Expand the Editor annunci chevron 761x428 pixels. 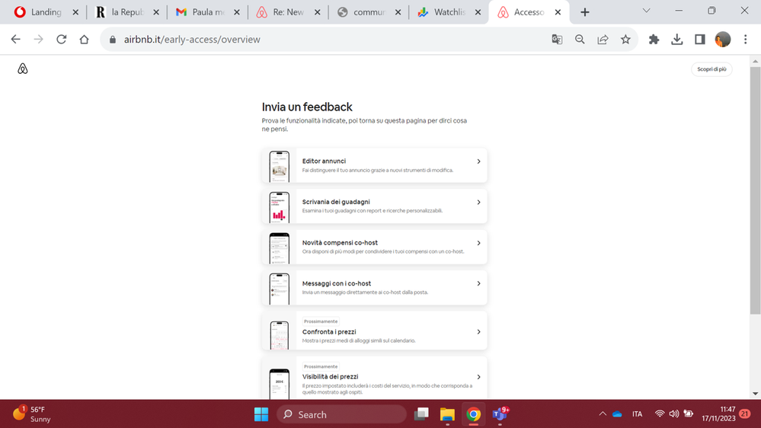pyautogui.click(x=478, y=161)
